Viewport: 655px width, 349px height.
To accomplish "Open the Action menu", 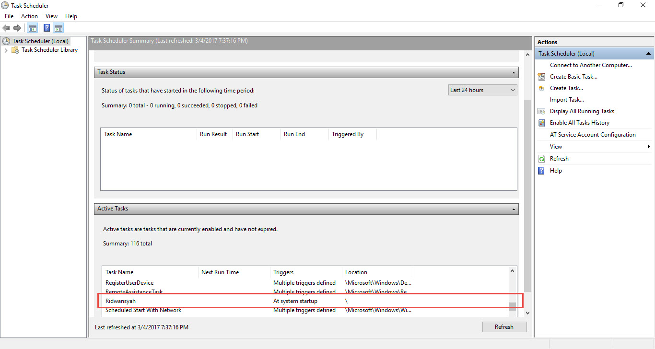I will (29, 16).
